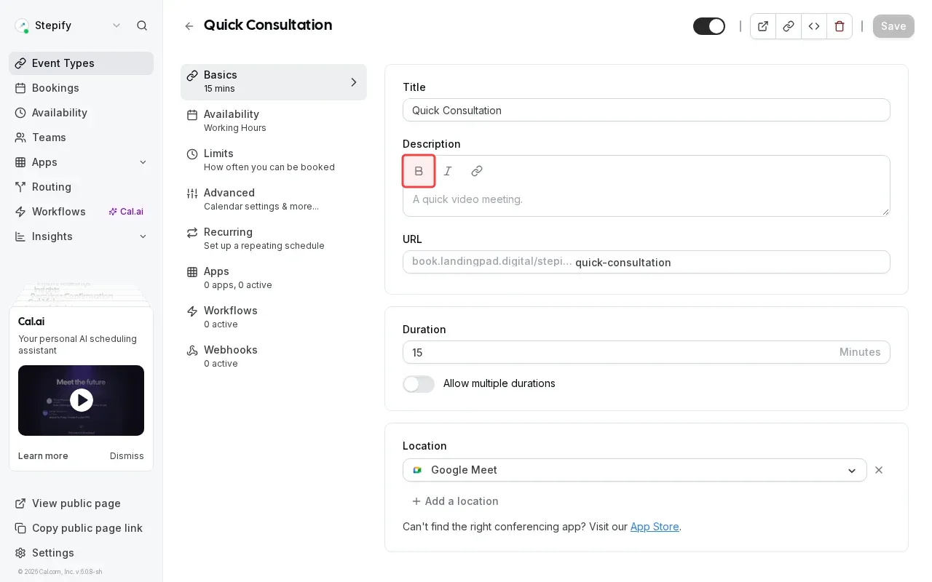This screenshot has width=932, height=582.
Task: Copy the public event link icon
Action: (x=788, y=26)
